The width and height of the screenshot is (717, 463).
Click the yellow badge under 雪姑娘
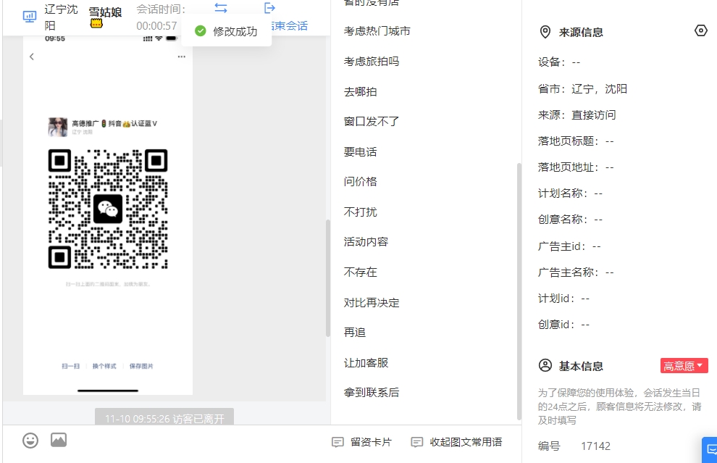(x=96, y=23)
